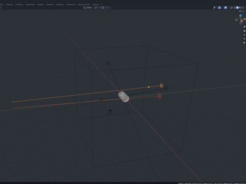The image size is (246, 184).
Task: Toggle camera view with camera icon
Action: pos(244,35)
